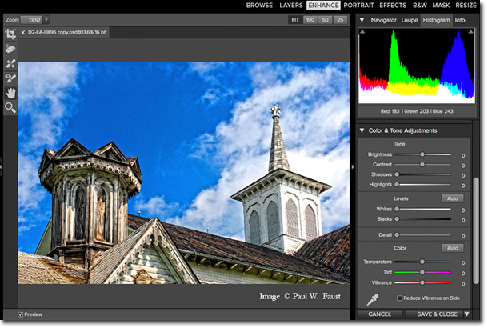The width and height of the screenshot is (488, 328).
Task: Open the Resize module
Action: (x=466, y=6)
